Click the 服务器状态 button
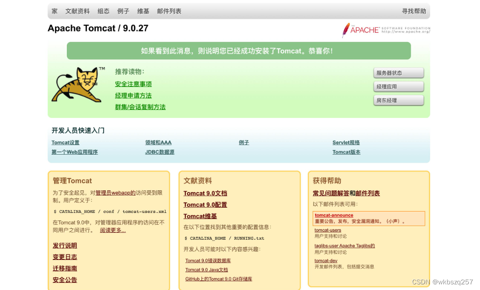Image resolution: width=480 pixels, height=290 pixels. (399, 73)
